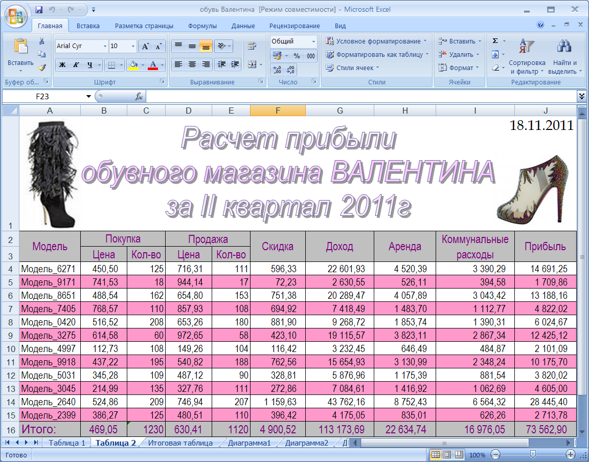The width and height of the screenshot is (589, 462).
Task: Open Условное форматирование dropdown
Action: click(x=376, y=41)
